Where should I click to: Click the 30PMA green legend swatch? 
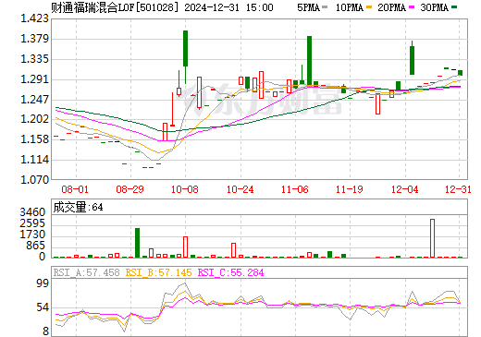tap(454, 7)
